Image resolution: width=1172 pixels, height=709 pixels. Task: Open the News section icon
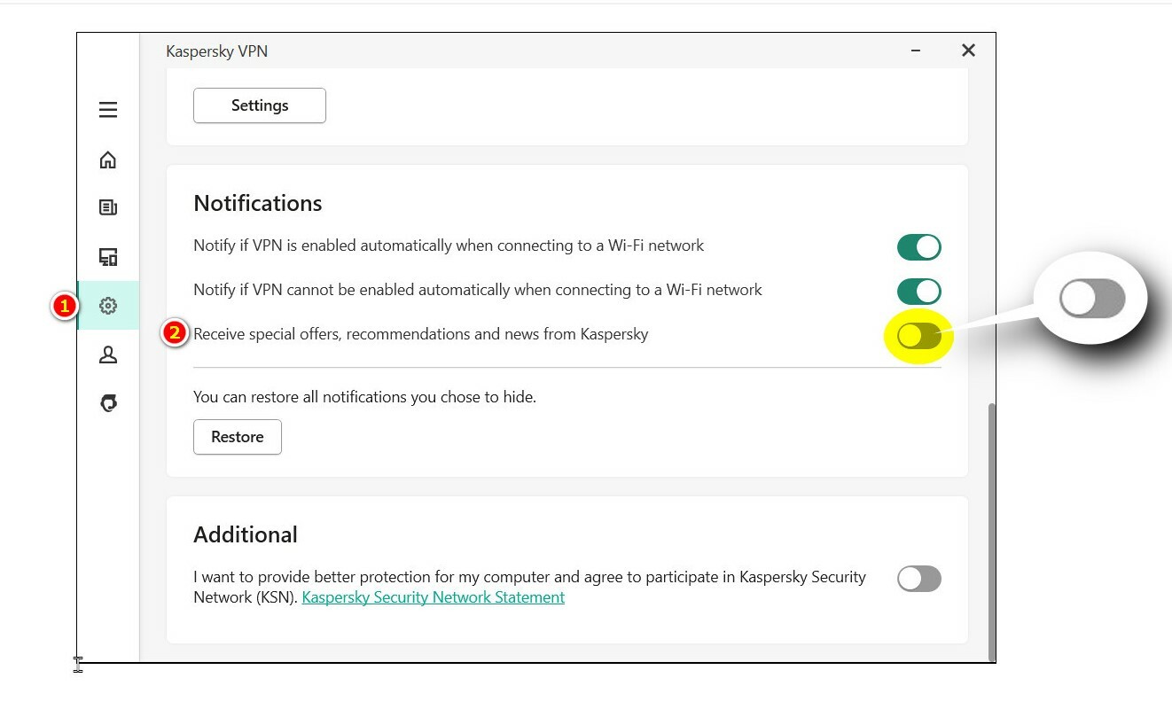click(x=108, y=207)
